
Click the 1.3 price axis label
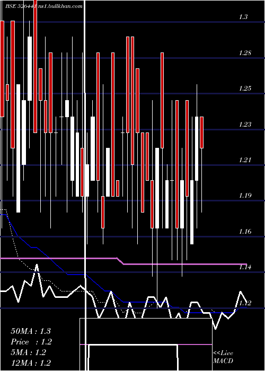(243, 17)
